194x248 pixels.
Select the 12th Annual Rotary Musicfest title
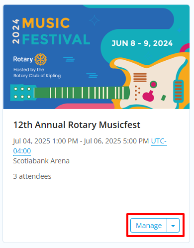point(77,124)
